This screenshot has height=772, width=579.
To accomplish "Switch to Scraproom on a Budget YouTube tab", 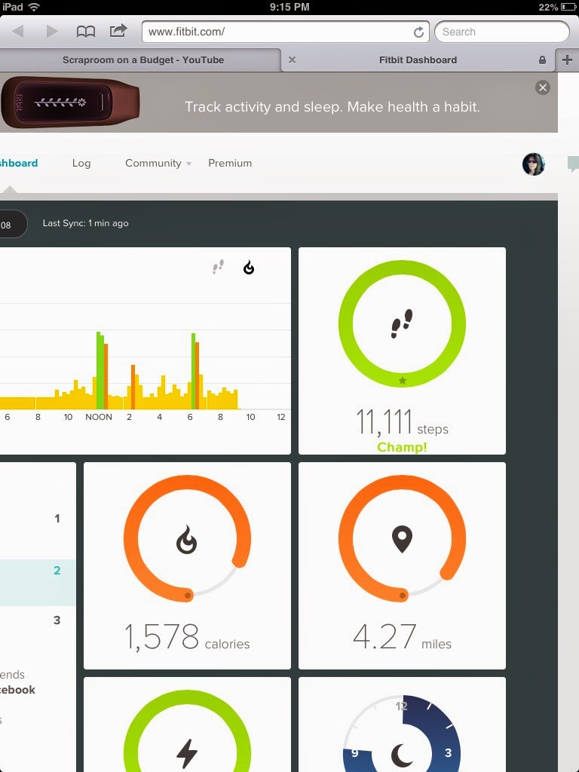I will pyautogui.click(x=142, y=60).
